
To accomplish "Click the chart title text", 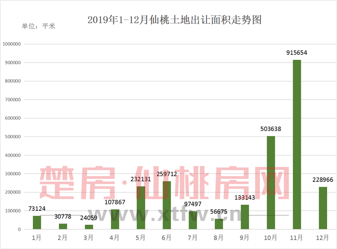I will click(174, 20).
